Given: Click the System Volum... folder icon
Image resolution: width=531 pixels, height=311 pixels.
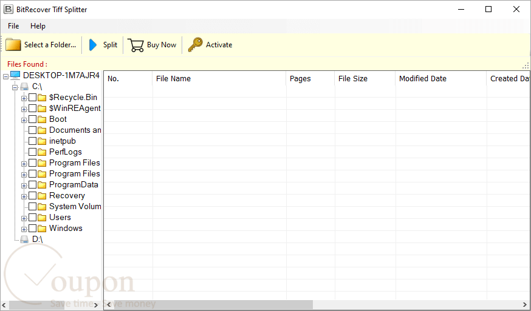Looking at the screenshot, I should 42,207.
